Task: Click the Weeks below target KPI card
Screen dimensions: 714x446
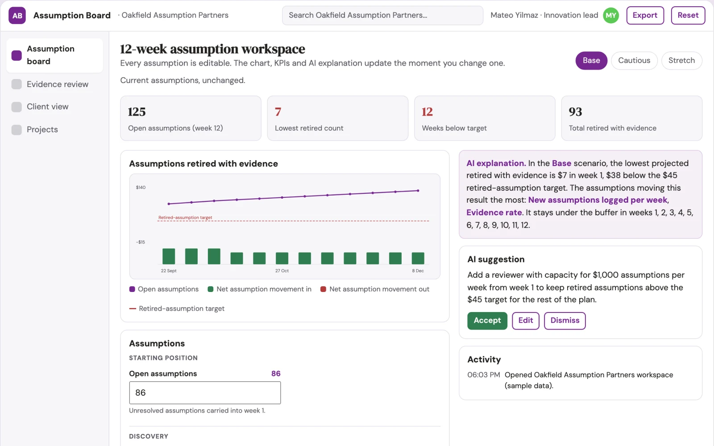Action: click(x=485, y=118)
